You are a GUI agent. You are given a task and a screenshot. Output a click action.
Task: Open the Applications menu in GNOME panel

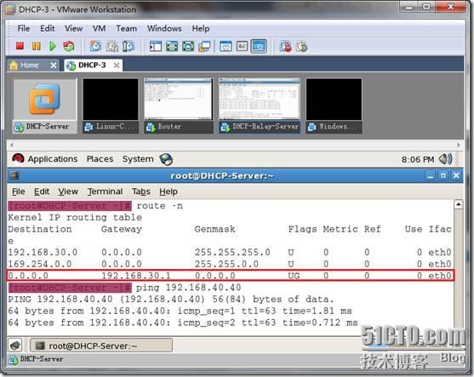(53, 159)
